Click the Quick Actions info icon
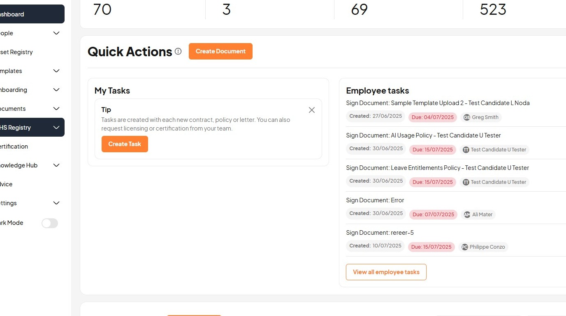Screen dimensions: 566x316 (178, 51)
